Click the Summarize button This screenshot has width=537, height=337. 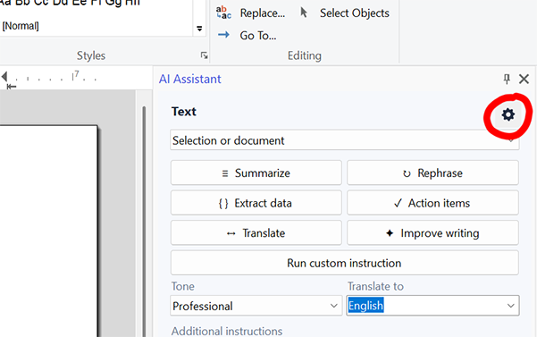tap(256, 173)
